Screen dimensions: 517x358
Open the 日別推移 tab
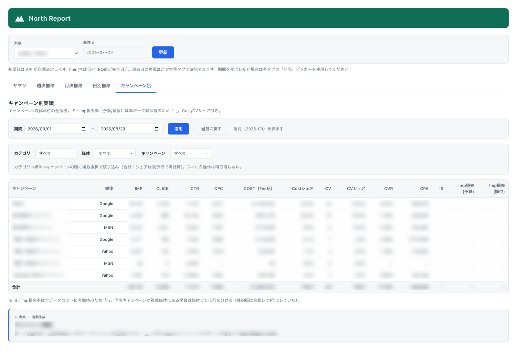click(102, 86)
